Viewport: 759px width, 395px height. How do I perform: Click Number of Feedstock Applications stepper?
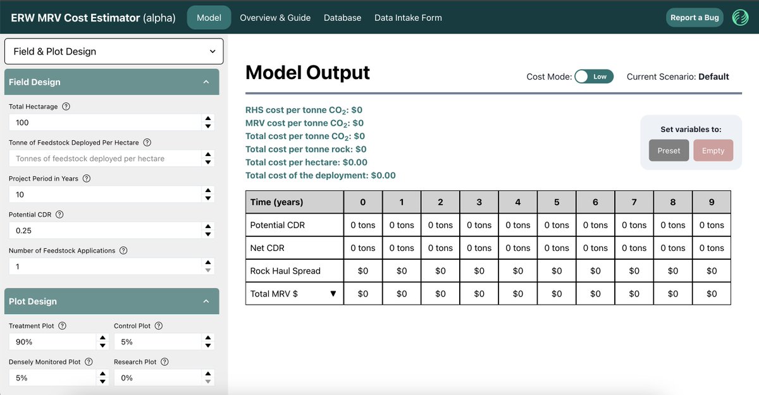pyautogui.click(x=207, y=267)
